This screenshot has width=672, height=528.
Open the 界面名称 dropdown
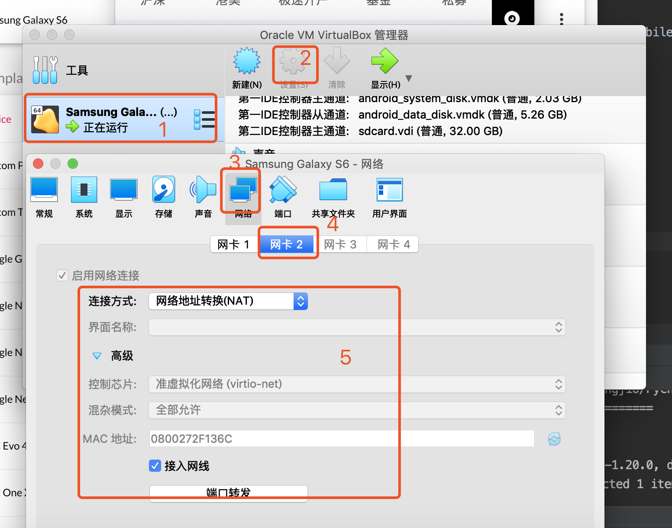pyautogui.click(x=357, y=327)
